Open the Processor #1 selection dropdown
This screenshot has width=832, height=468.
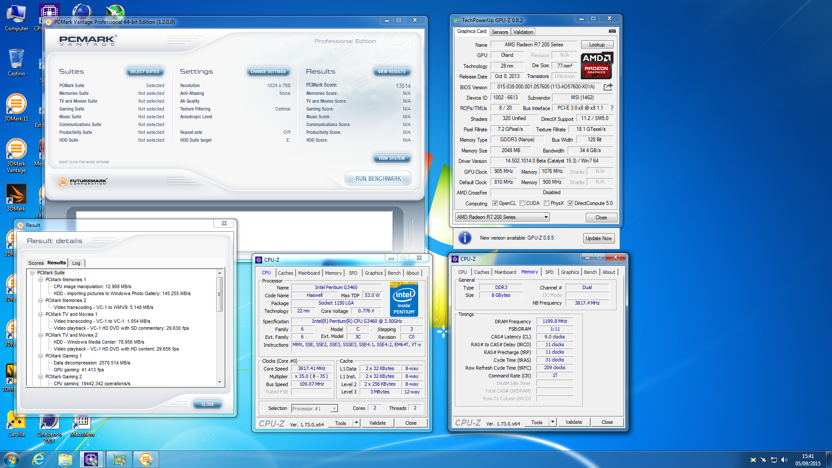pos(315,409)
